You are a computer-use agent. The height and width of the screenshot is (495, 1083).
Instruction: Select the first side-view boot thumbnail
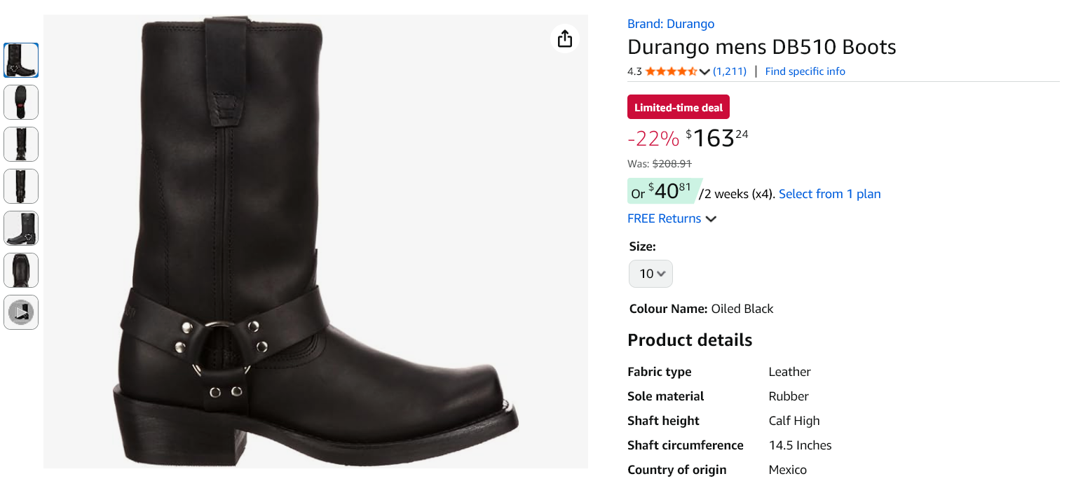click(21, 60)
